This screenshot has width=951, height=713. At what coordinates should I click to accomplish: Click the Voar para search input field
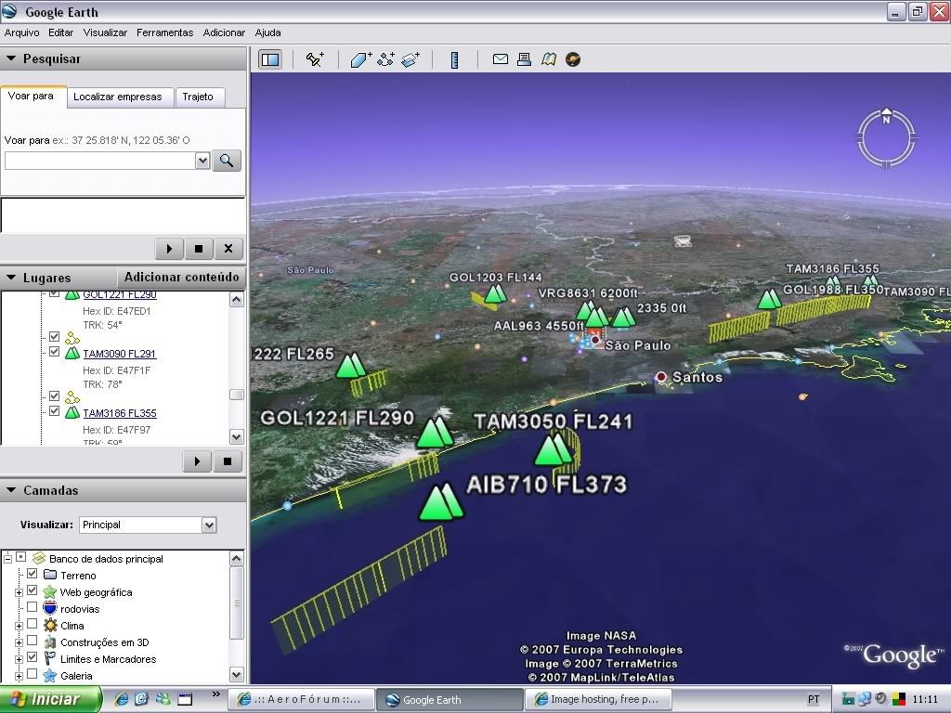pyautogui.click(x=100, y=161)
